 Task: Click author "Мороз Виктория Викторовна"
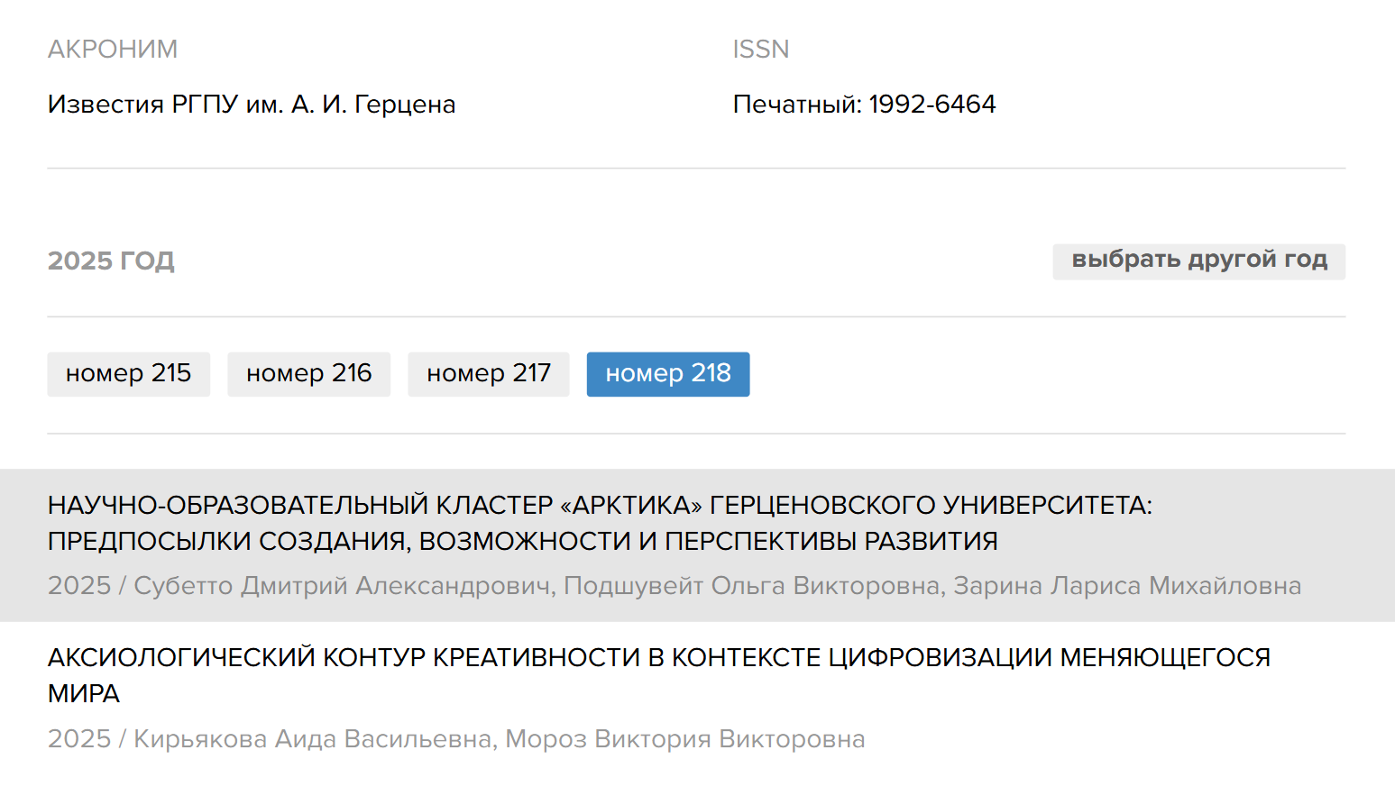[685, 739]
